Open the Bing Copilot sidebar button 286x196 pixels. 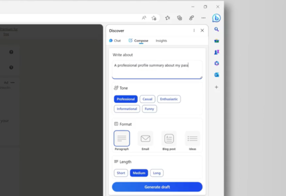coord(216,18)
